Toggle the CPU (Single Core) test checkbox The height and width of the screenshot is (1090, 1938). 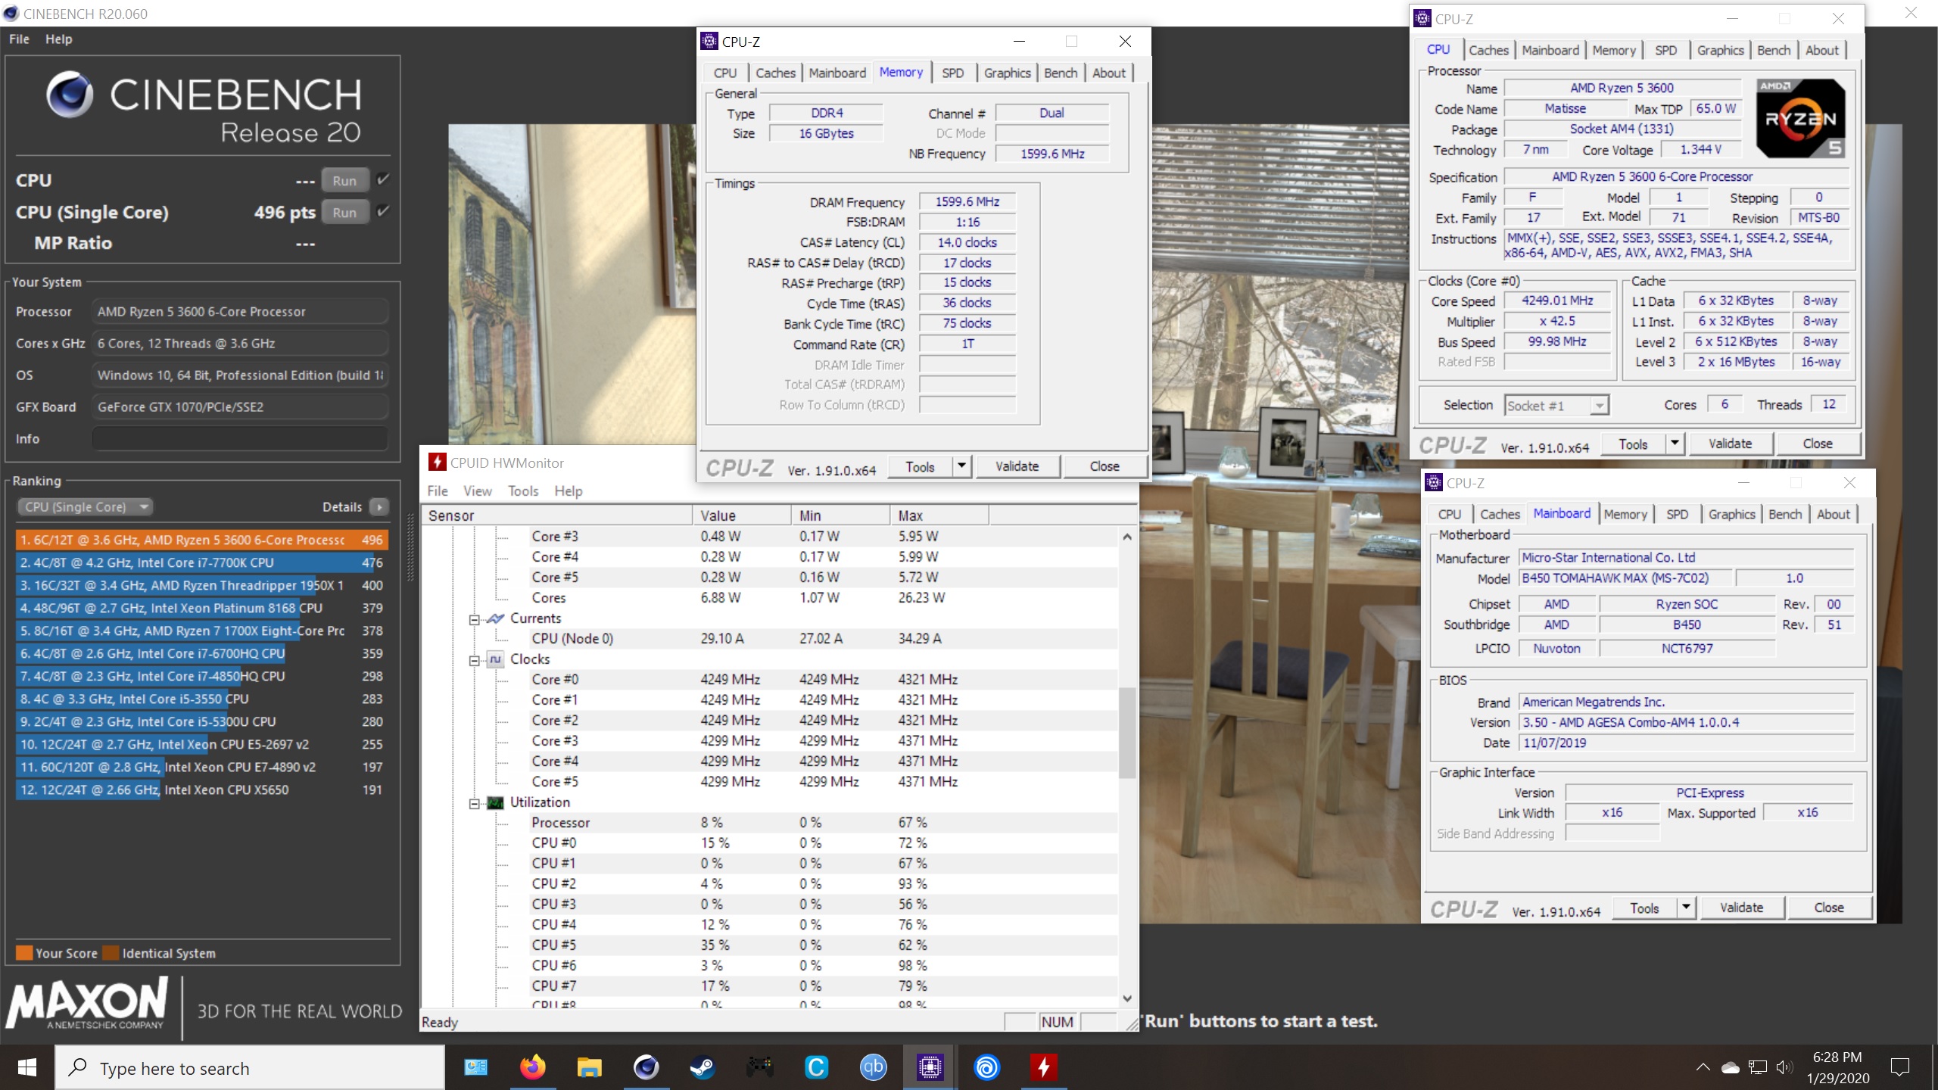383,211
